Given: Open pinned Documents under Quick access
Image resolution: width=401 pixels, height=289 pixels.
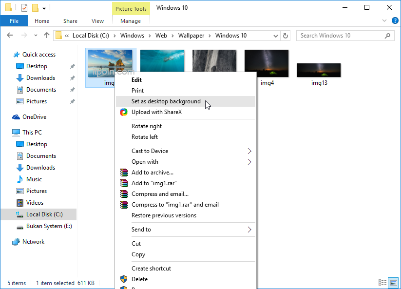Looking at the screenshot, I should coord(41,90).
